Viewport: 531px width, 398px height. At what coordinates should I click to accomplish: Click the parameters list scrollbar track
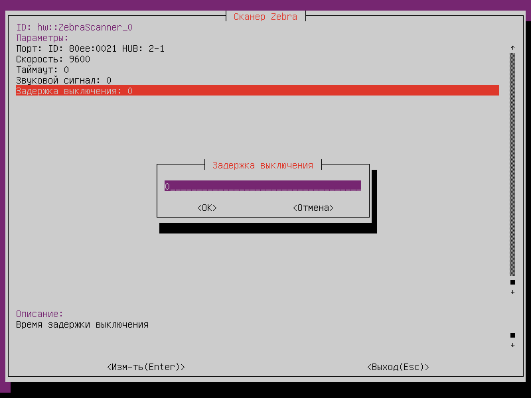[x=512, y=166]
